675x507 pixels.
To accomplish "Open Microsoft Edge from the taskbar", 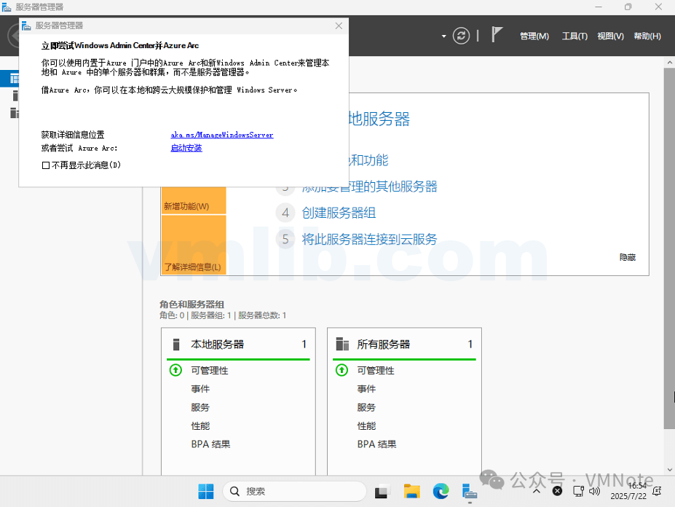I will (441, 491).
